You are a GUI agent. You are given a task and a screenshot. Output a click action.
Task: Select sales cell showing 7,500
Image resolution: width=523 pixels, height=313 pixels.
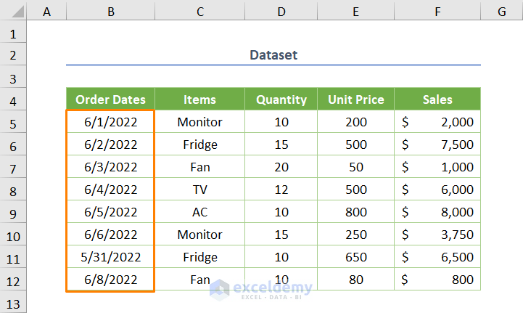pyautogui.click(x=437, y=144)
